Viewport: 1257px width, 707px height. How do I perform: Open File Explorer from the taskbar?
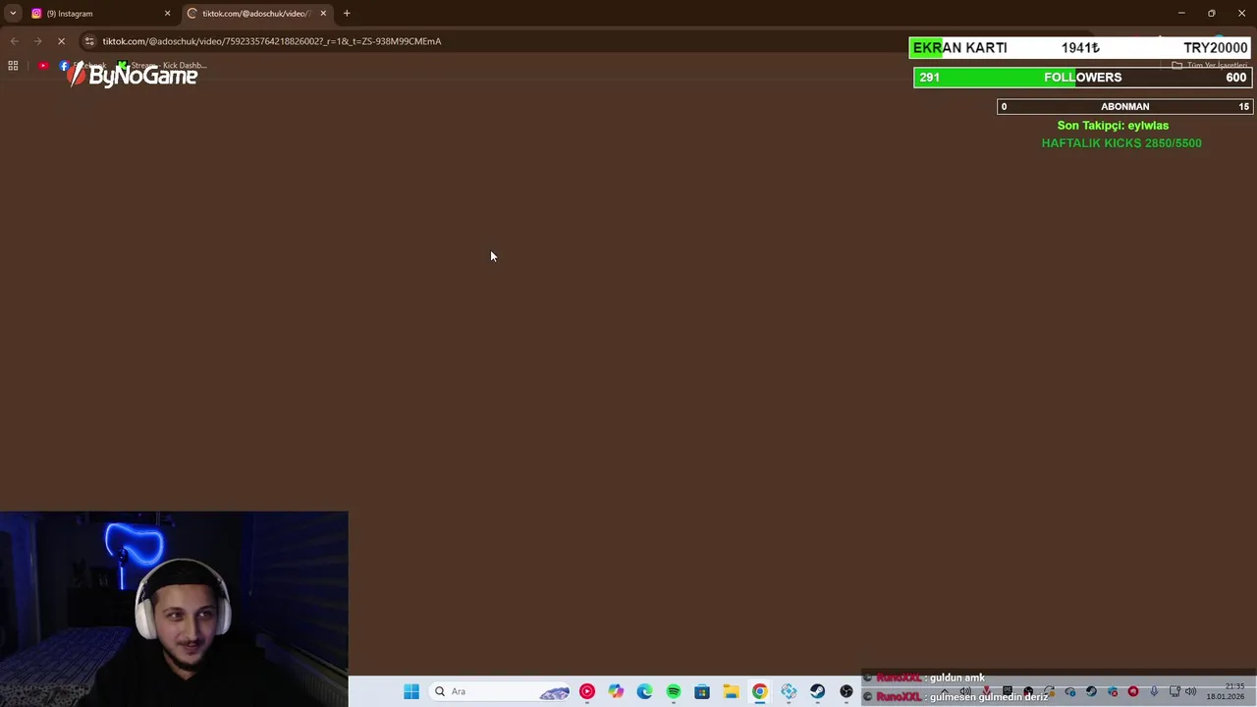[x=731, y=691]
